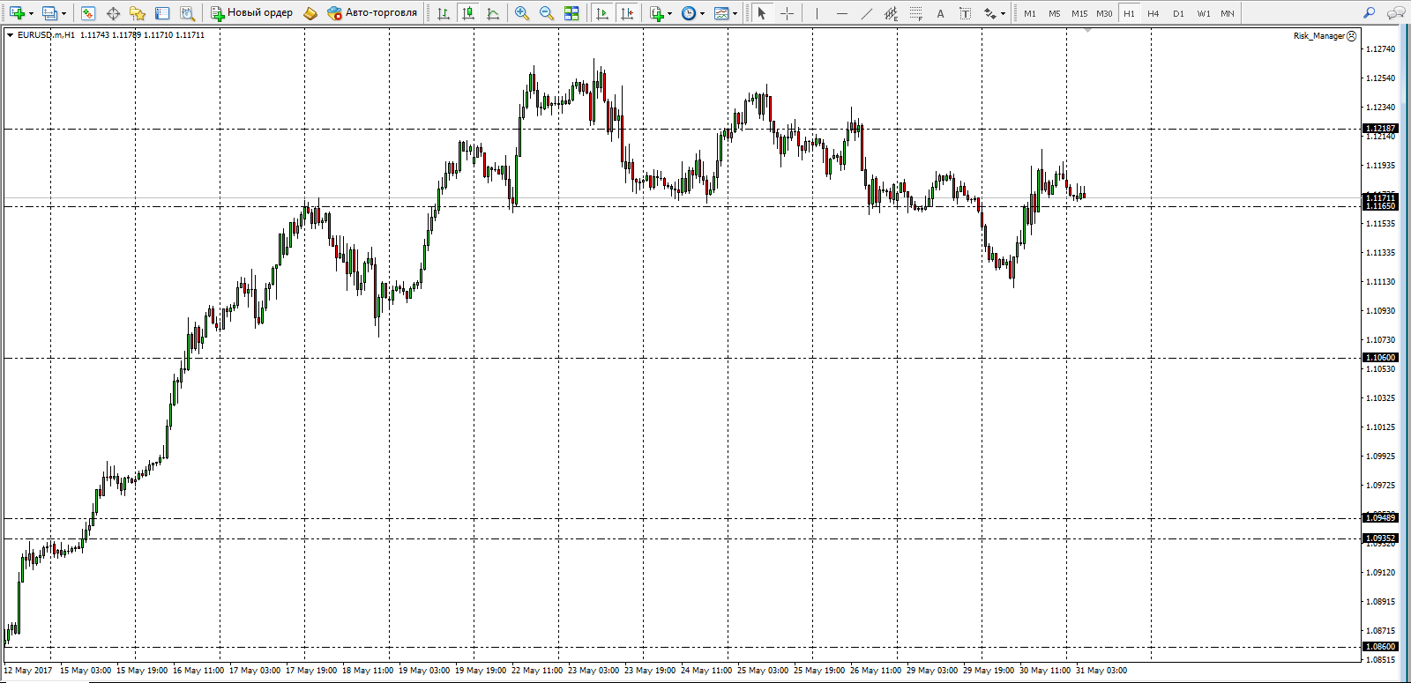Select the Cursor arrow tool
Viewport: 1411px width, 683px height.
tap(762, 13)
